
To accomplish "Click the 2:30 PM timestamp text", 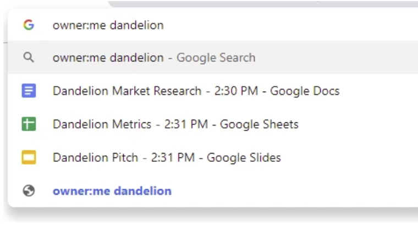I will tap(236, 91).
